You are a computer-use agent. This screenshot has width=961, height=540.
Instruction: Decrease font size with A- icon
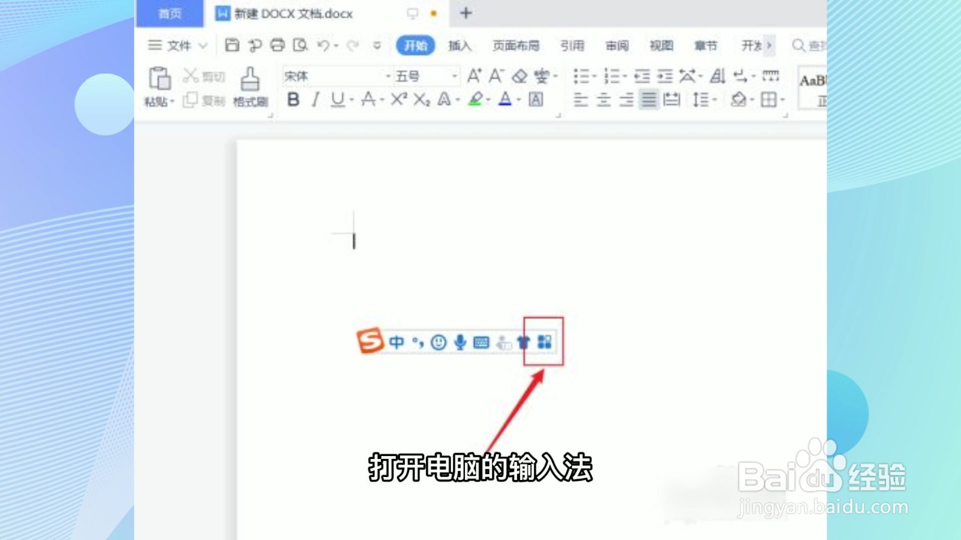(x=496, y=76)
